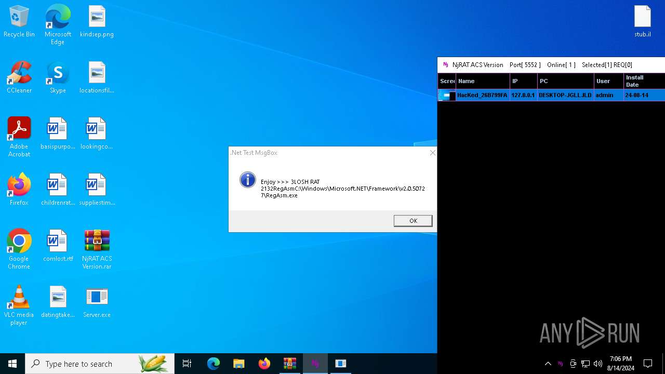
Task: Select the Microsoft Edge desktop shortcut
Action: point(58,25)
